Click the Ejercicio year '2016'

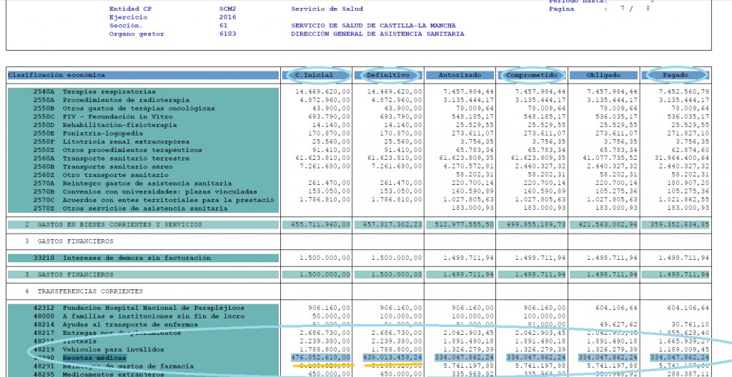(x=228, y=17)
